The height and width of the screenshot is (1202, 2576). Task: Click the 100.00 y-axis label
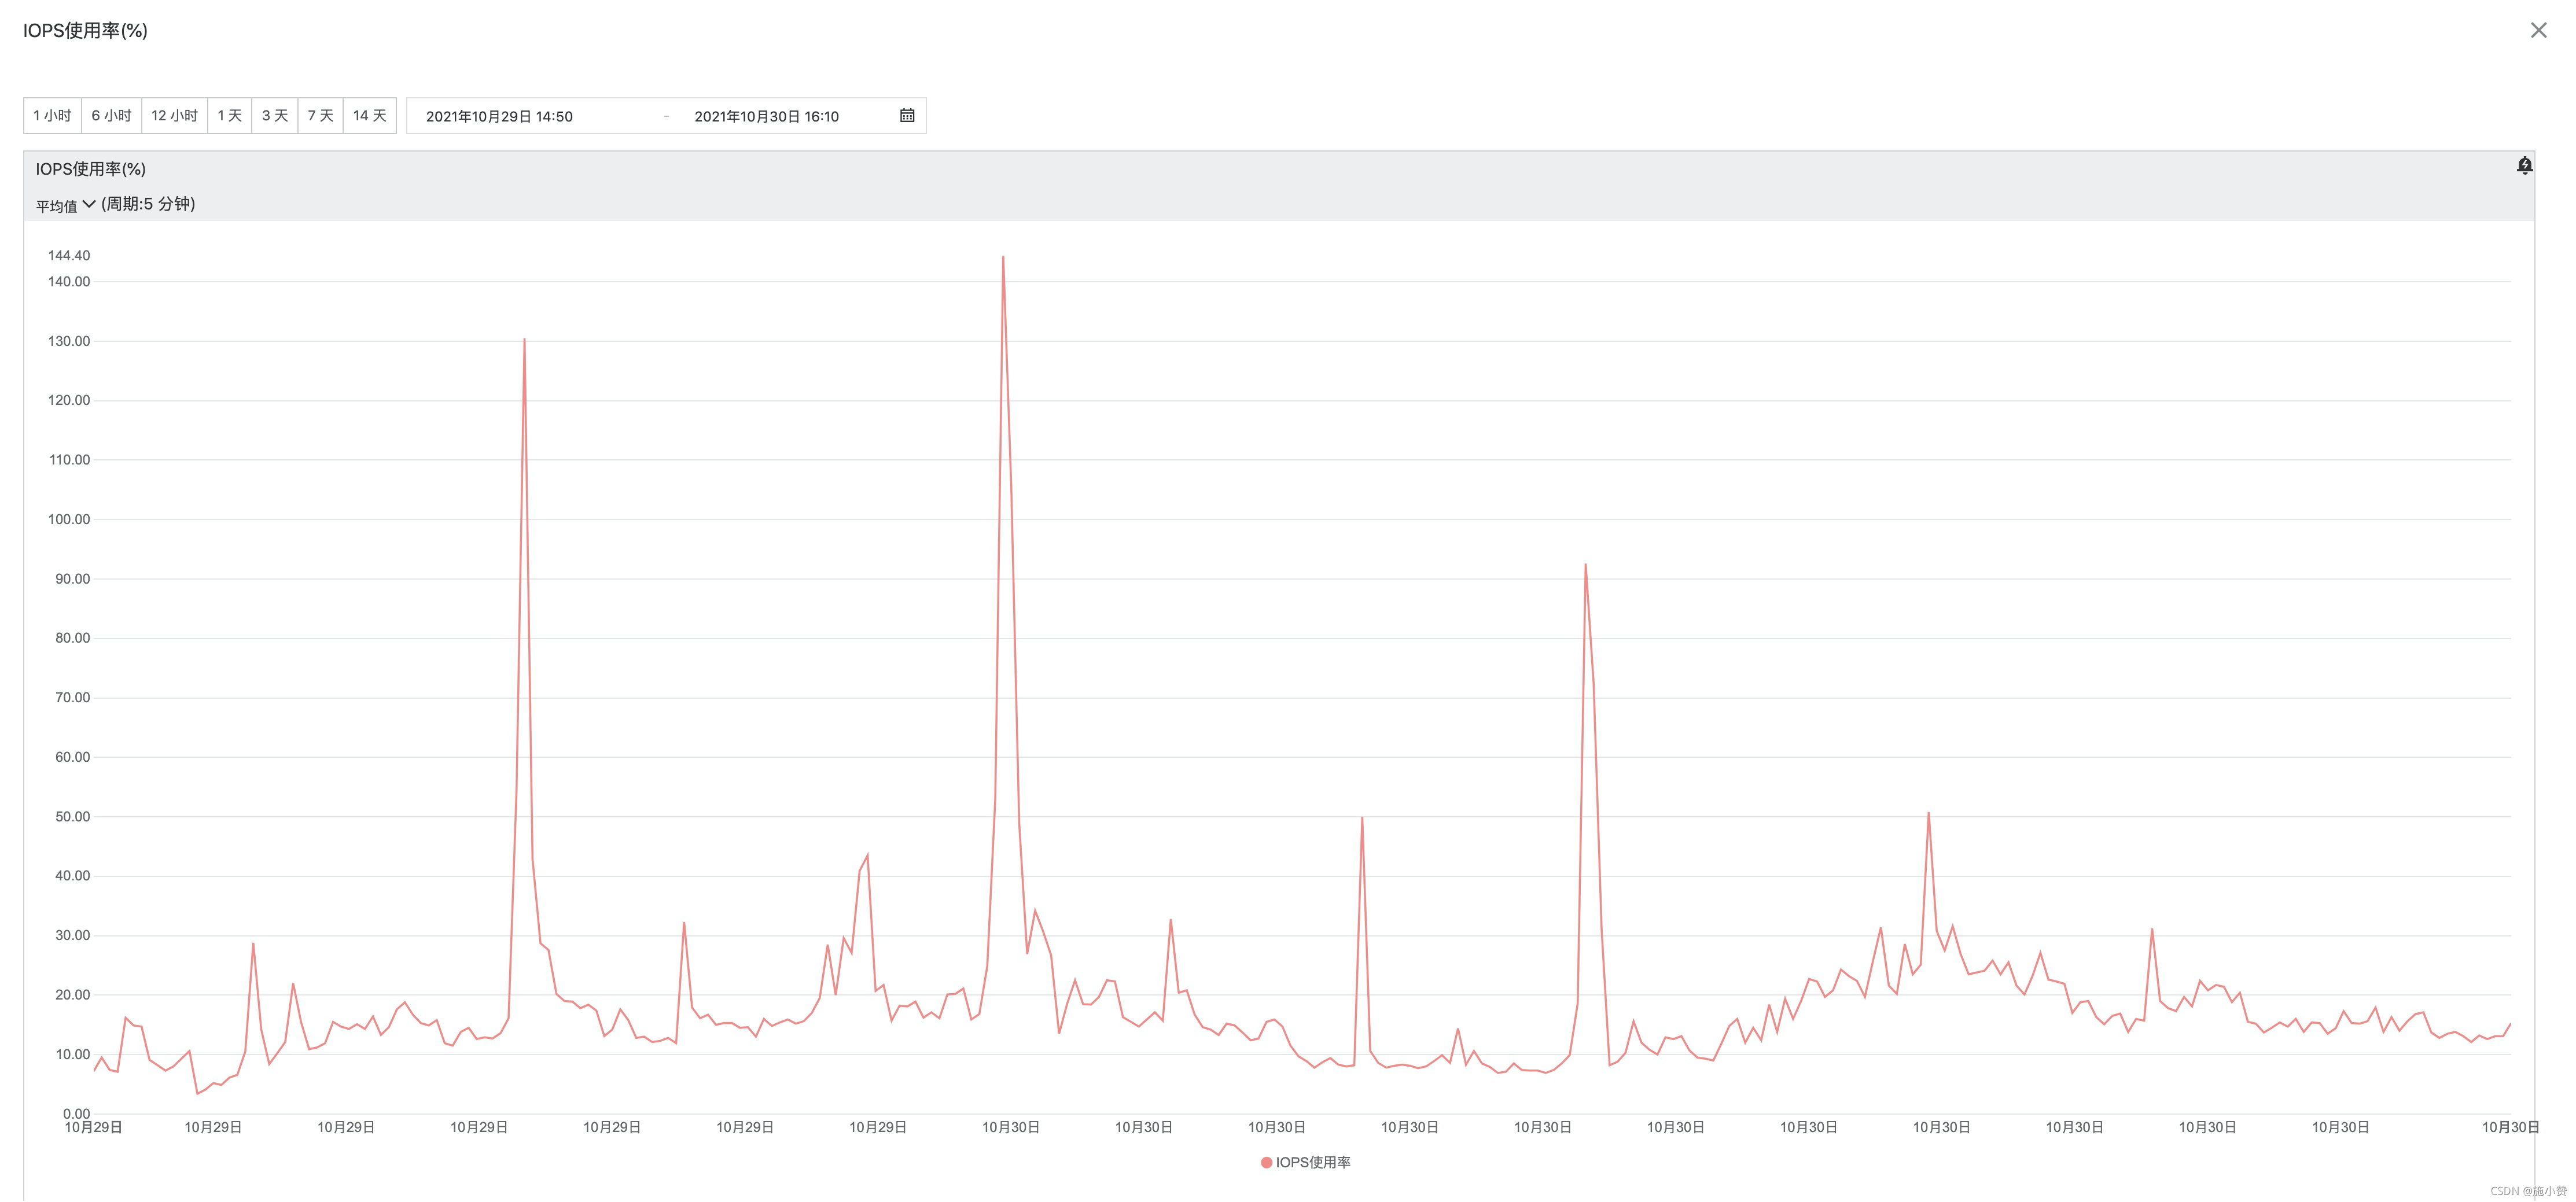(x=69, y=519)
